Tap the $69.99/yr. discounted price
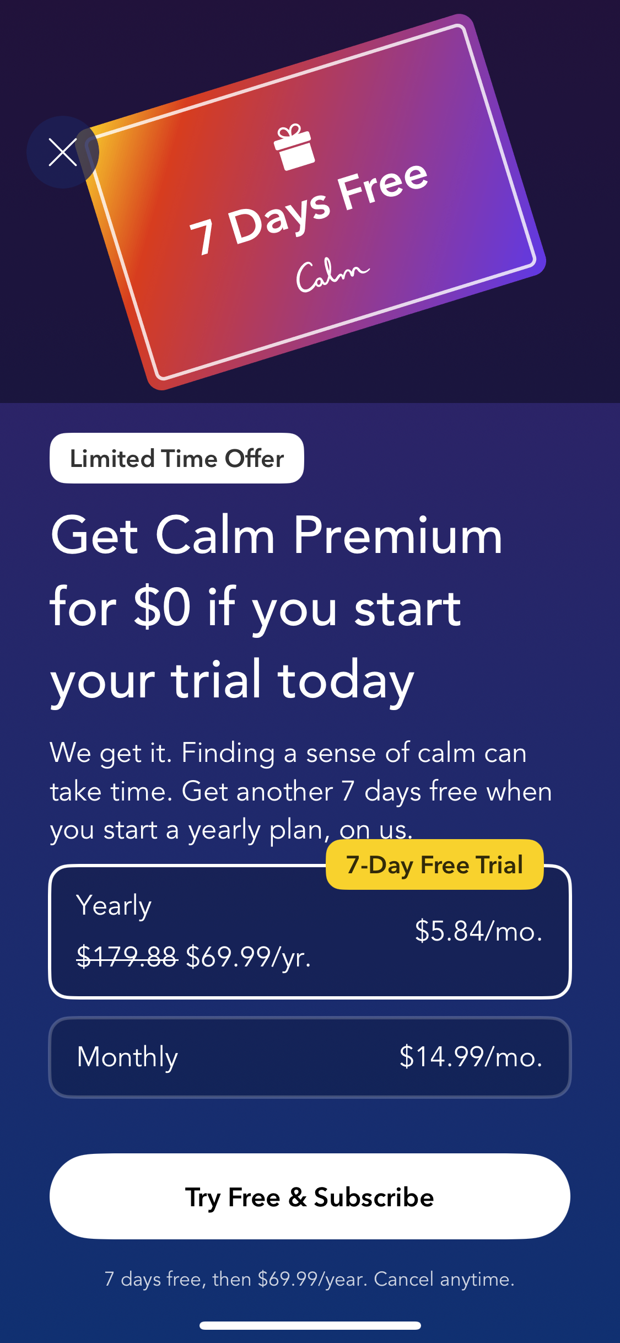Image resolution: width=620 pixels, height=1343 pixels. click(249, 957)
